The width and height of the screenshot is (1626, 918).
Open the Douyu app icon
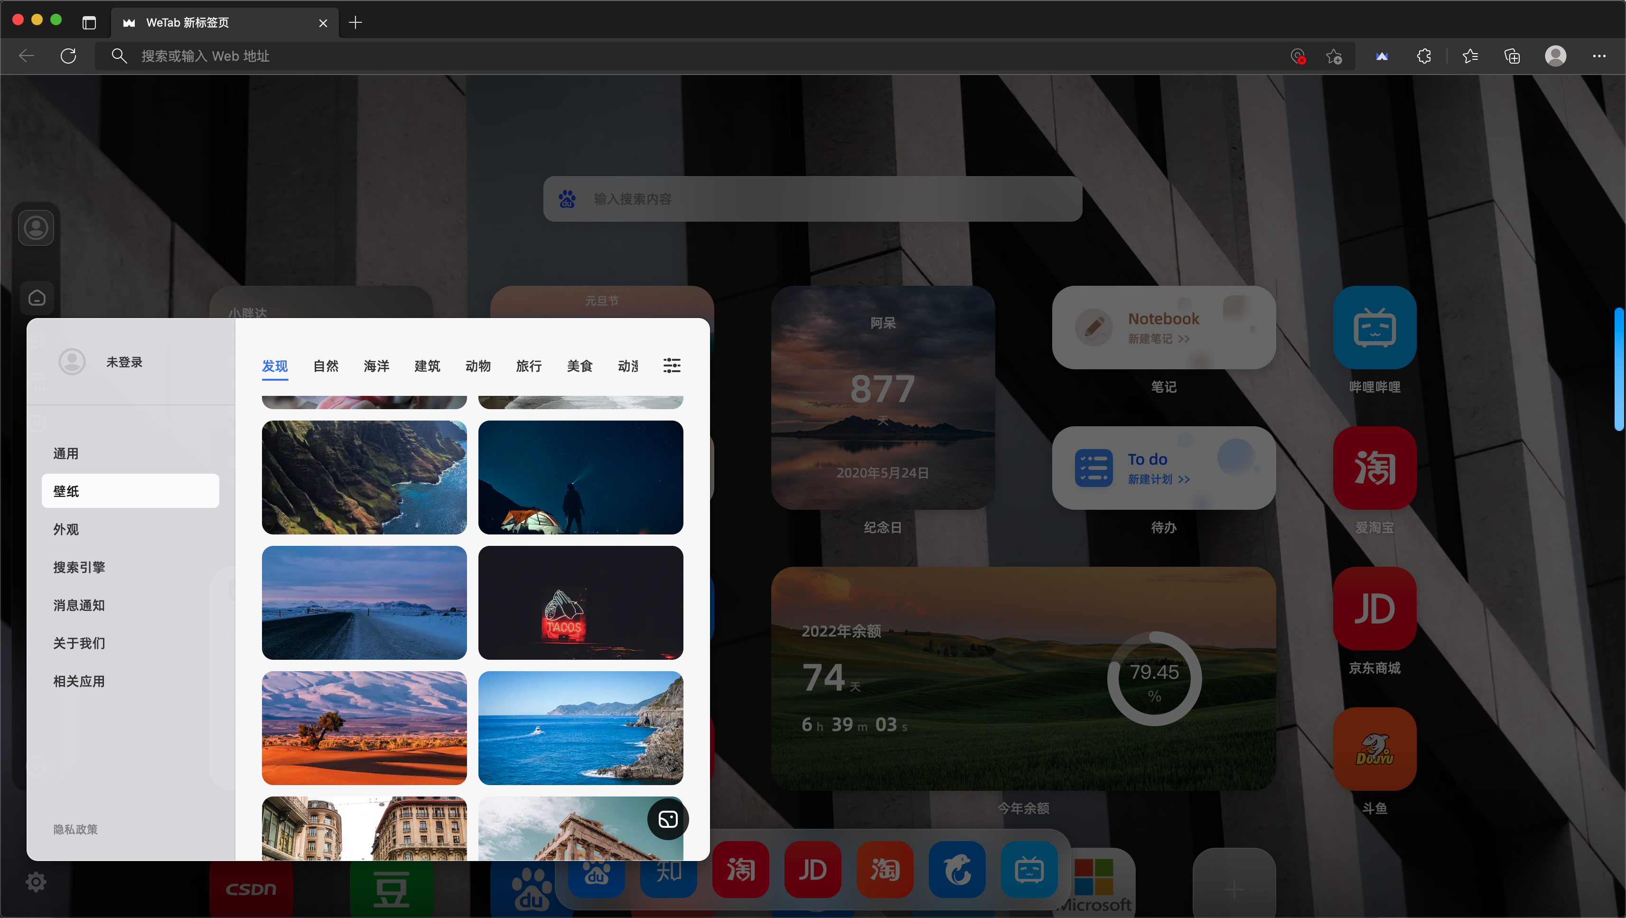click(1374, 749)
